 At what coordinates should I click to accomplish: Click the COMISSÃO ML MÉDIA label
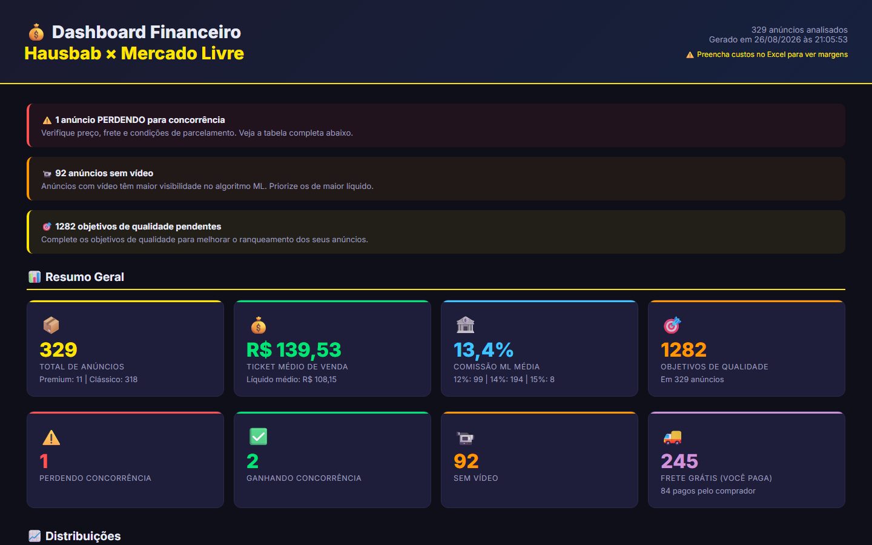[x=497, y=367]
